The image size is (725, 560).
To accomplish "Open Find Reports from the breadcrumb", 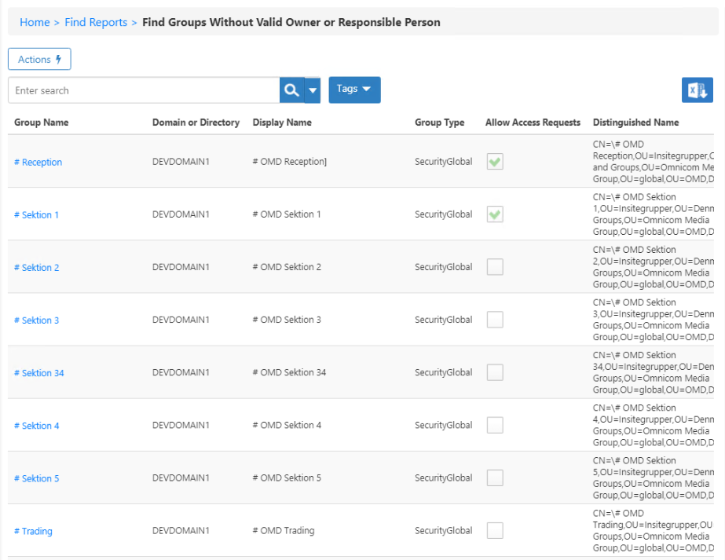I will [96, 22].
